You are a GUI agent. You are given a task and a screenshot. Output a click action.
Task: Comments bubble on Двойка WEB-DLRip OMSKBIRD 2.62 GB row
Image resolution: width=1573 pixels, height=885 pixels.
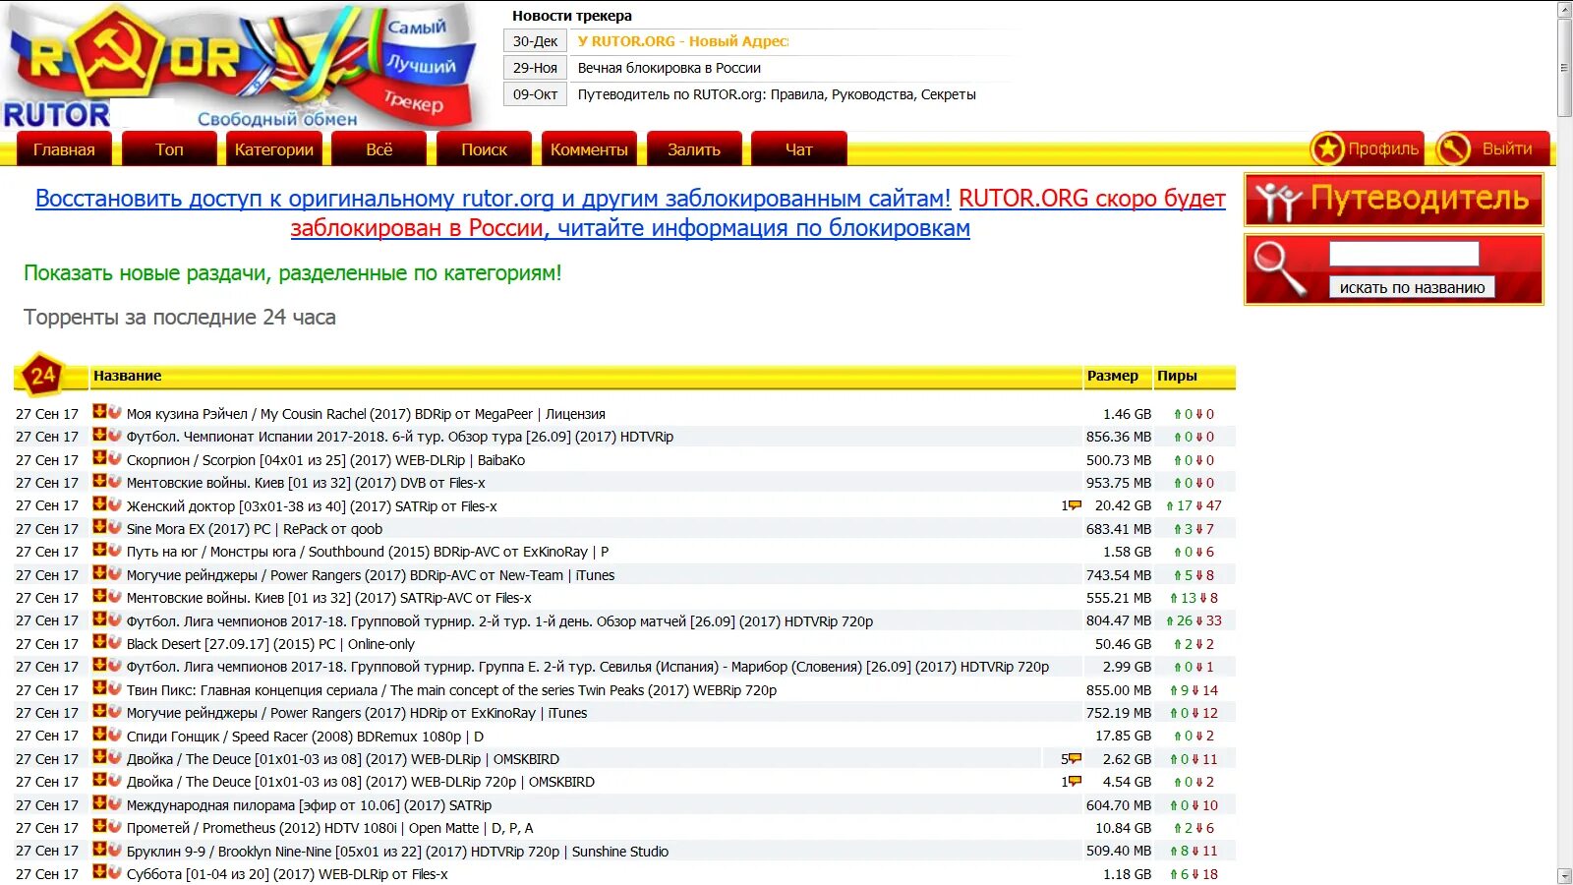(1075, 758)
